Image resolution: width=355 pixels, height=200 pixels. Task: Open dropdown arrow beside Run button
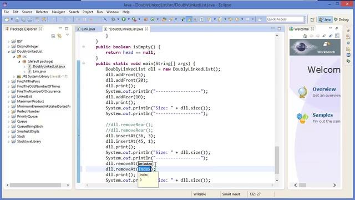point(129,19)
